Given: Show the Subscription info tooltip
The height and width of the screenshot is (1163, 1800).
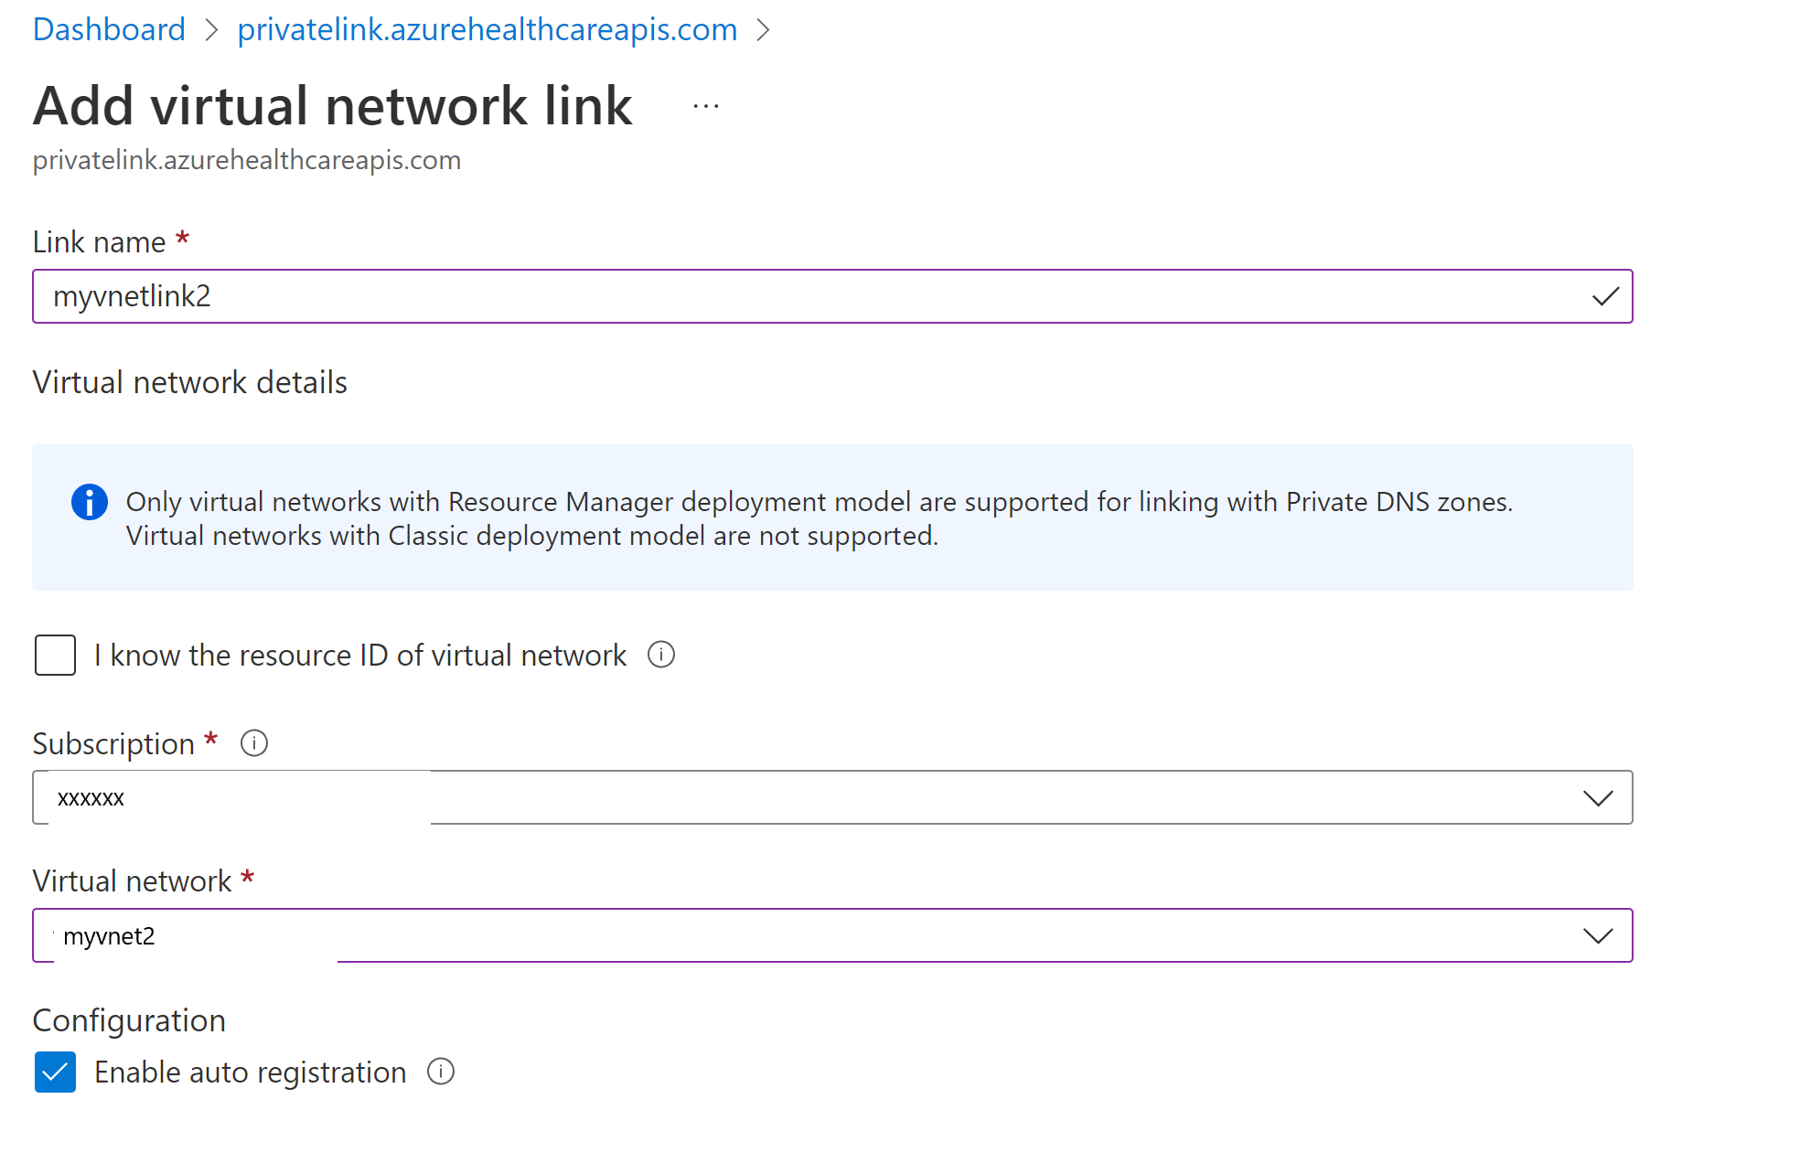Looking at the screenshot, I should coord(254,743).
